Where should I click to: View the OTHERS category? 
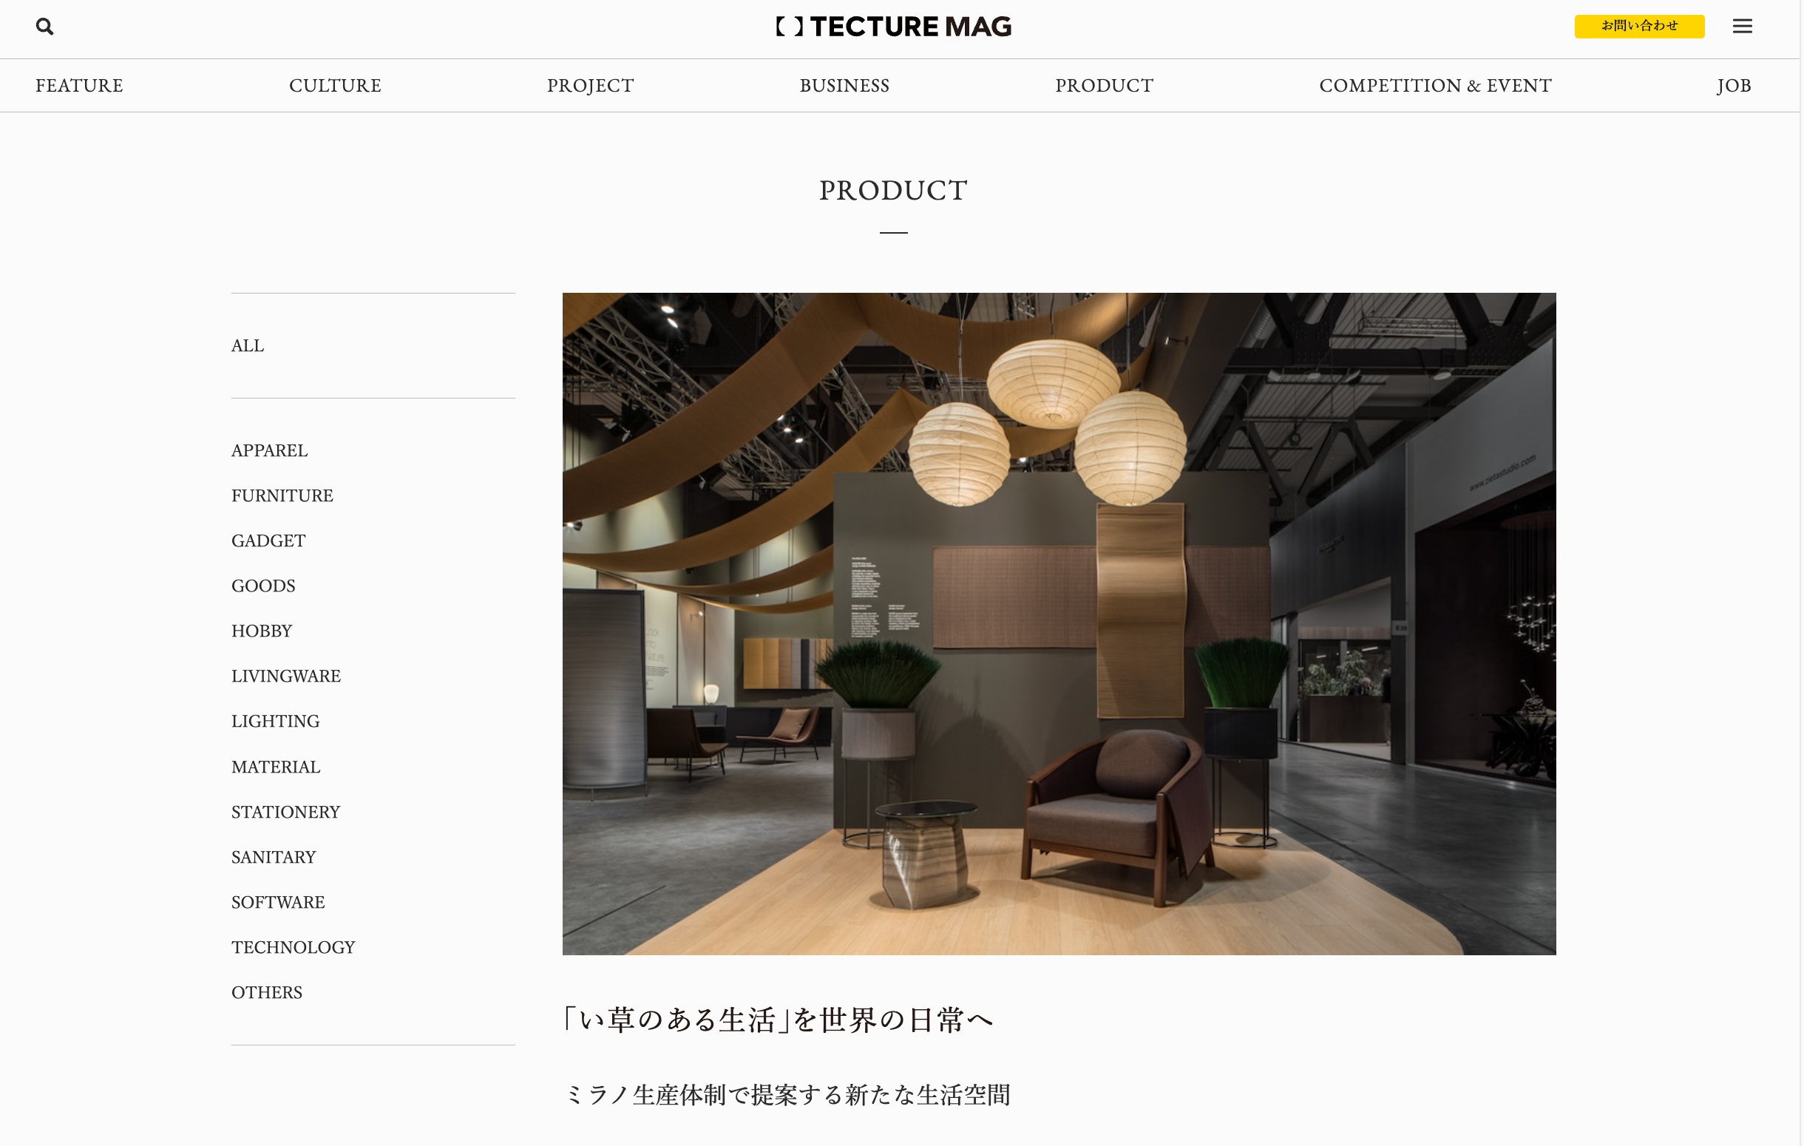click(267, 991)
